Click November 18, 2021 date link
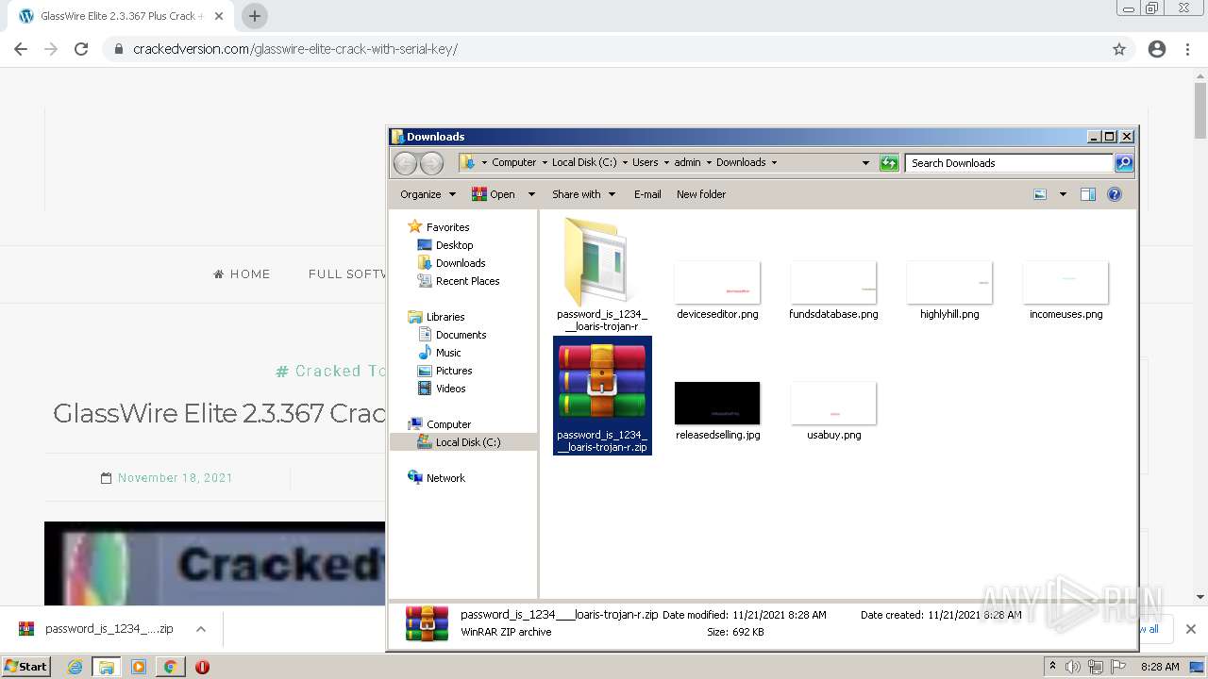The width and height of the screenshot is (1208, 679). [x=176, y=478]
